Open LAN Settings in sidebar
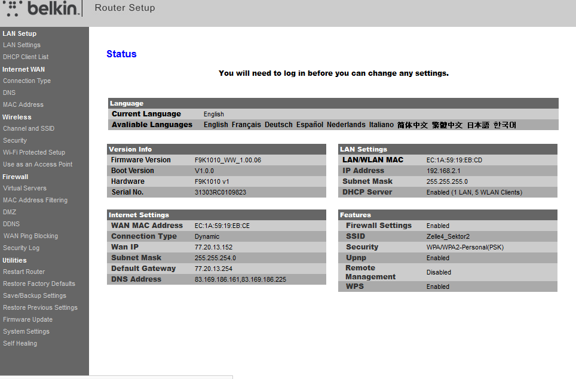The height and width of the screenshot is (379, 576). [22, 45]
